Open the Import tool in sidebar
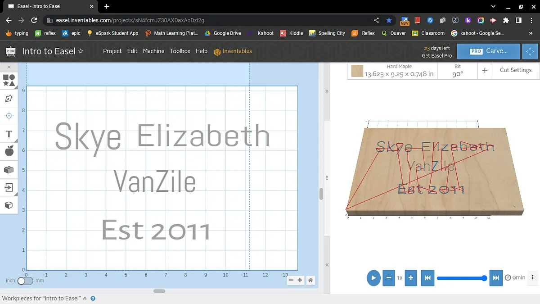 tap(9, 187)
